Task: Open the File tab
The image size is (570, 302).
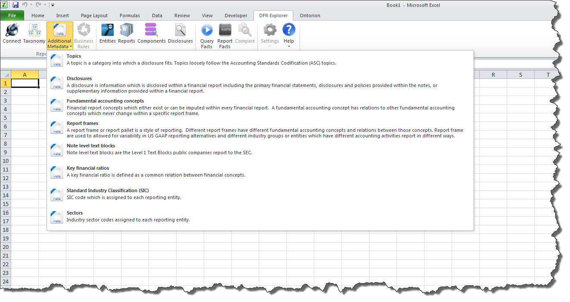Action: click(12, 16)
